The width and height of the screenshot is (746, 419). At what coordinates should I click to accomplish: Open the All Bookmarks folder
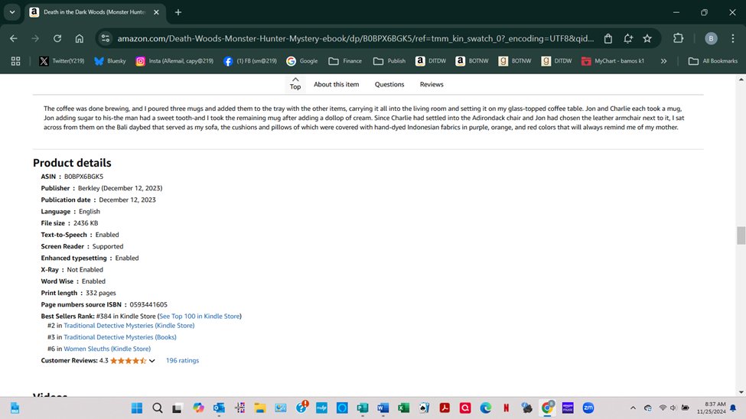(712, 61)
